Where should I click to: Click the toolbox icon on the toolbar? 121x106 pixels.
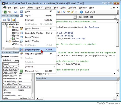click(x=76, y=12)
